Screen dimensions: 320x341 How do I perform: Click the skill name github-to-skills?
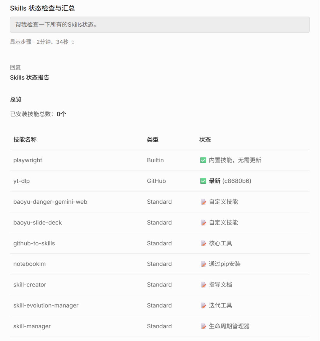(34, 243)
